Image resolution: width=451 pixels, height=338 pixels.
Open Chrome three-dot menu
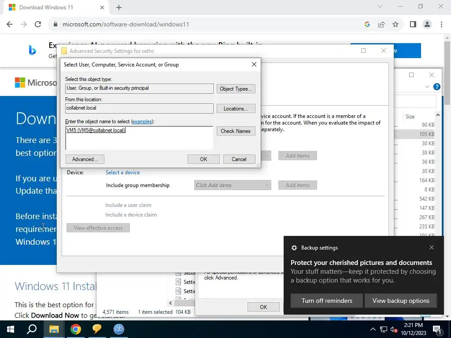click(441, 25)
